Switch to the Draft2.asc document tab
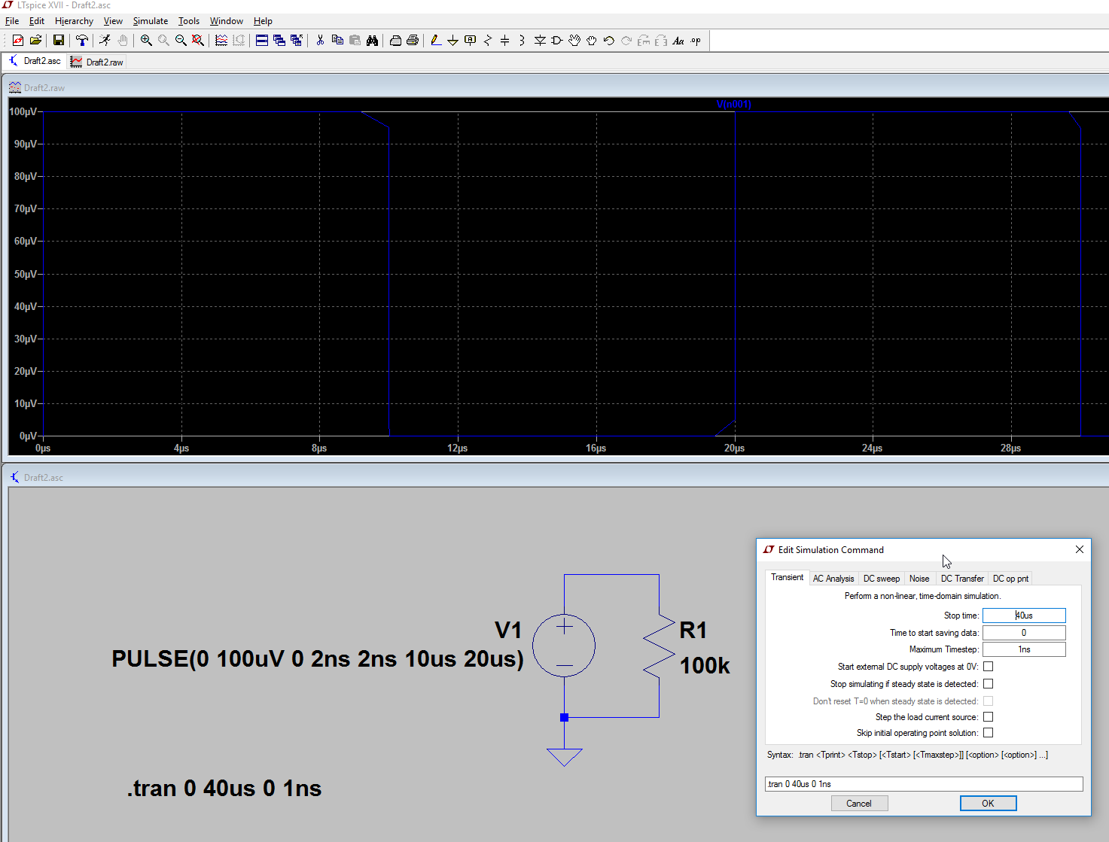 [x=35, y=61]
